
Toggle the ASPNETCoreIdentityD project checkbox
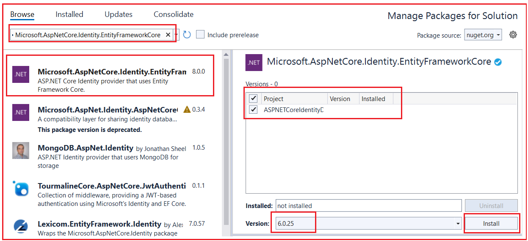click(x=253, y=110)
